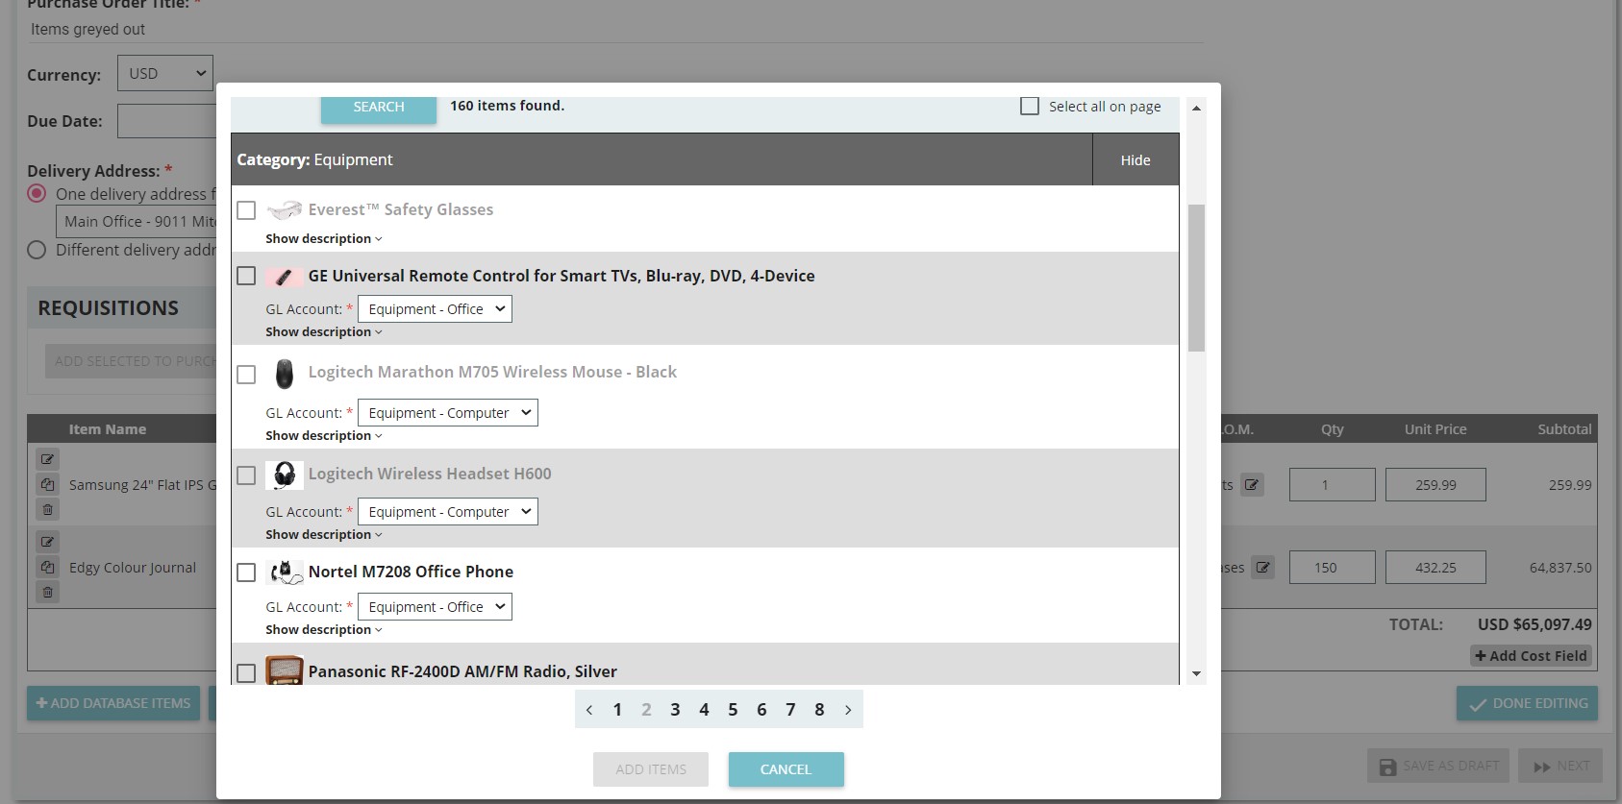Expand description for Nortel M7208 Office Phone
This screenshot has width=1622, height=804.
click(324, 629)
